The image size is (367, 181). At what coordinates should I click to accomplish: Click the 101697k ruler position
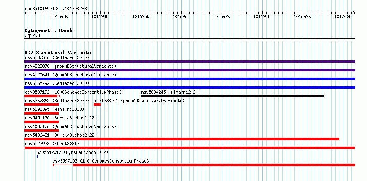click(x=222, y=16)
